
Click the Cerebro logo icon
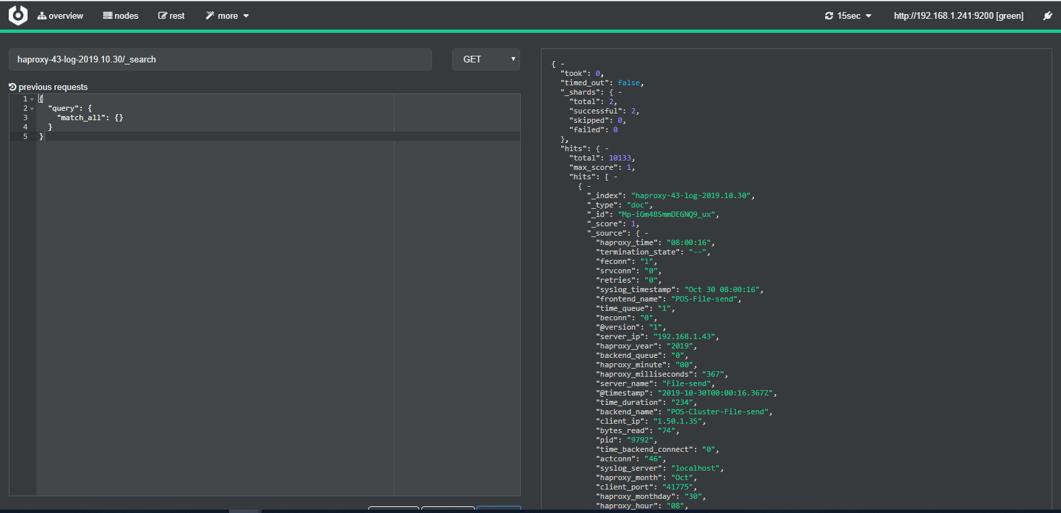(18, 15)
